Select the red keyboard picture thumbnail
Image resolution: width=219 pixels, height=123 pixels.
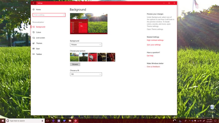click(92, 57)
